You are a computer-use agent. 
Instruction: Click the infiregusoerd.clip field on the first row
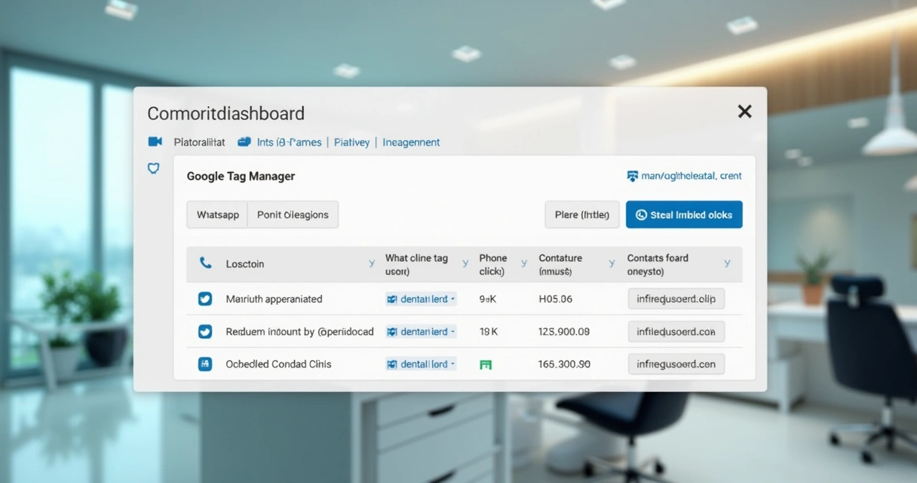pyautogui.click(x=676, y=298)
